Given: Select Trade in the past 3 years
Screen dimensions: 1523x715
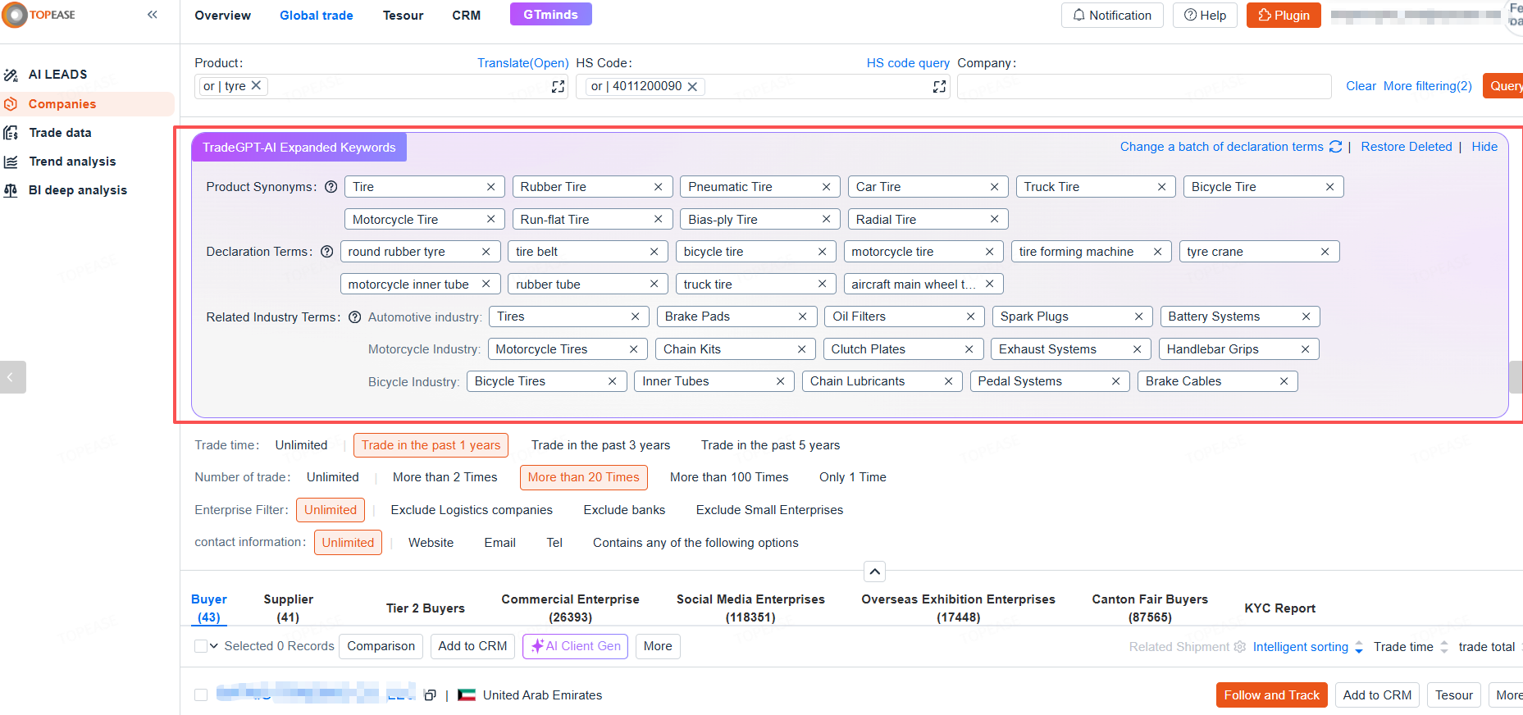Looking at the screenshot, I should pos(600,445).
